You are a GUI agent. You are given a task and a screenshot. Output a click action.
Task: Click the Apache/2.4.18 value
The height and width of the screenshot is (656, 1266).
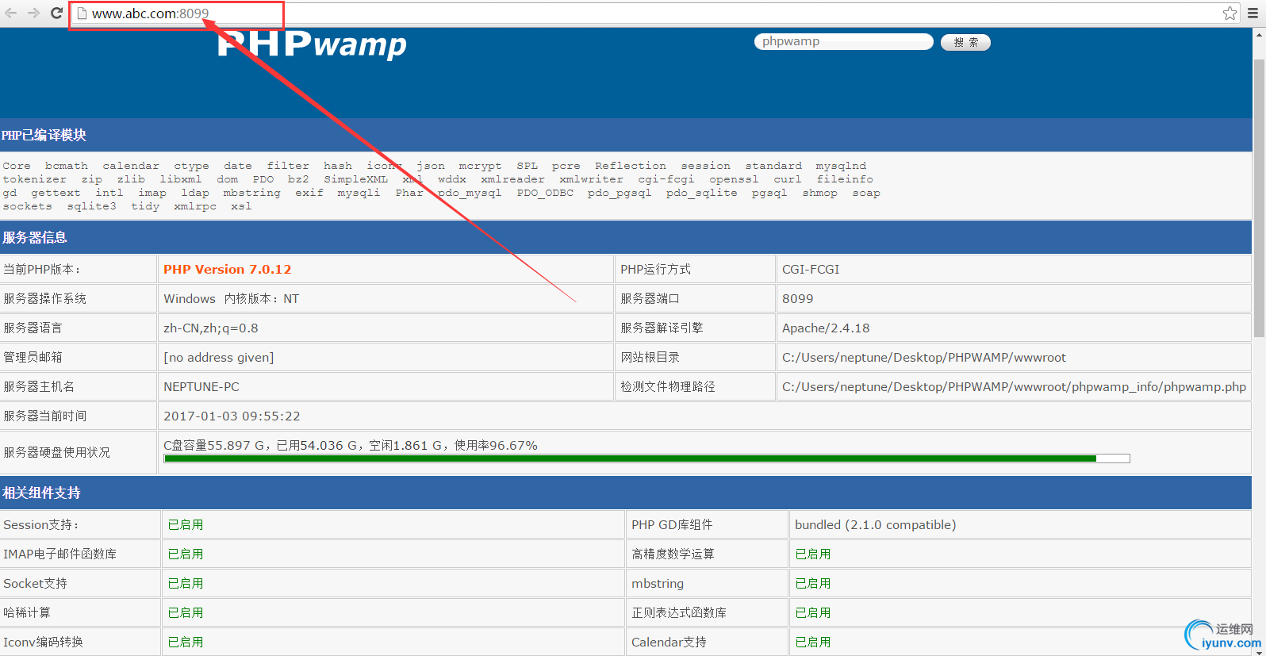[826, 328]
